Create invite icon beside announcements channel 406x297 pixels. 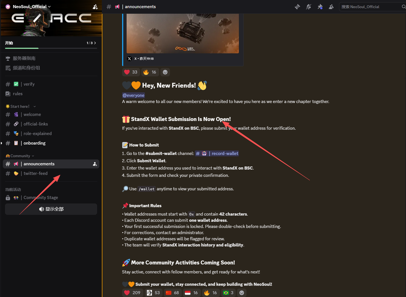pos(95,164)
